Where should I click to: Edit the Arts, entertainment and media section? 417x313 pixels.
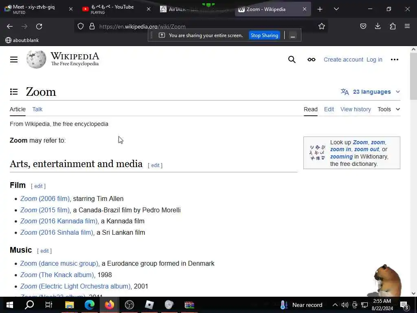point(155,165)
